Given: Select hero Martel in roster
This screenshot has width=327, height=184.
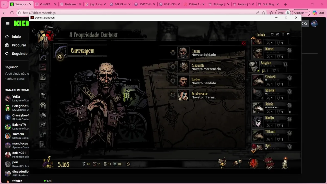Looking at the screenshot, I should 272,53.
